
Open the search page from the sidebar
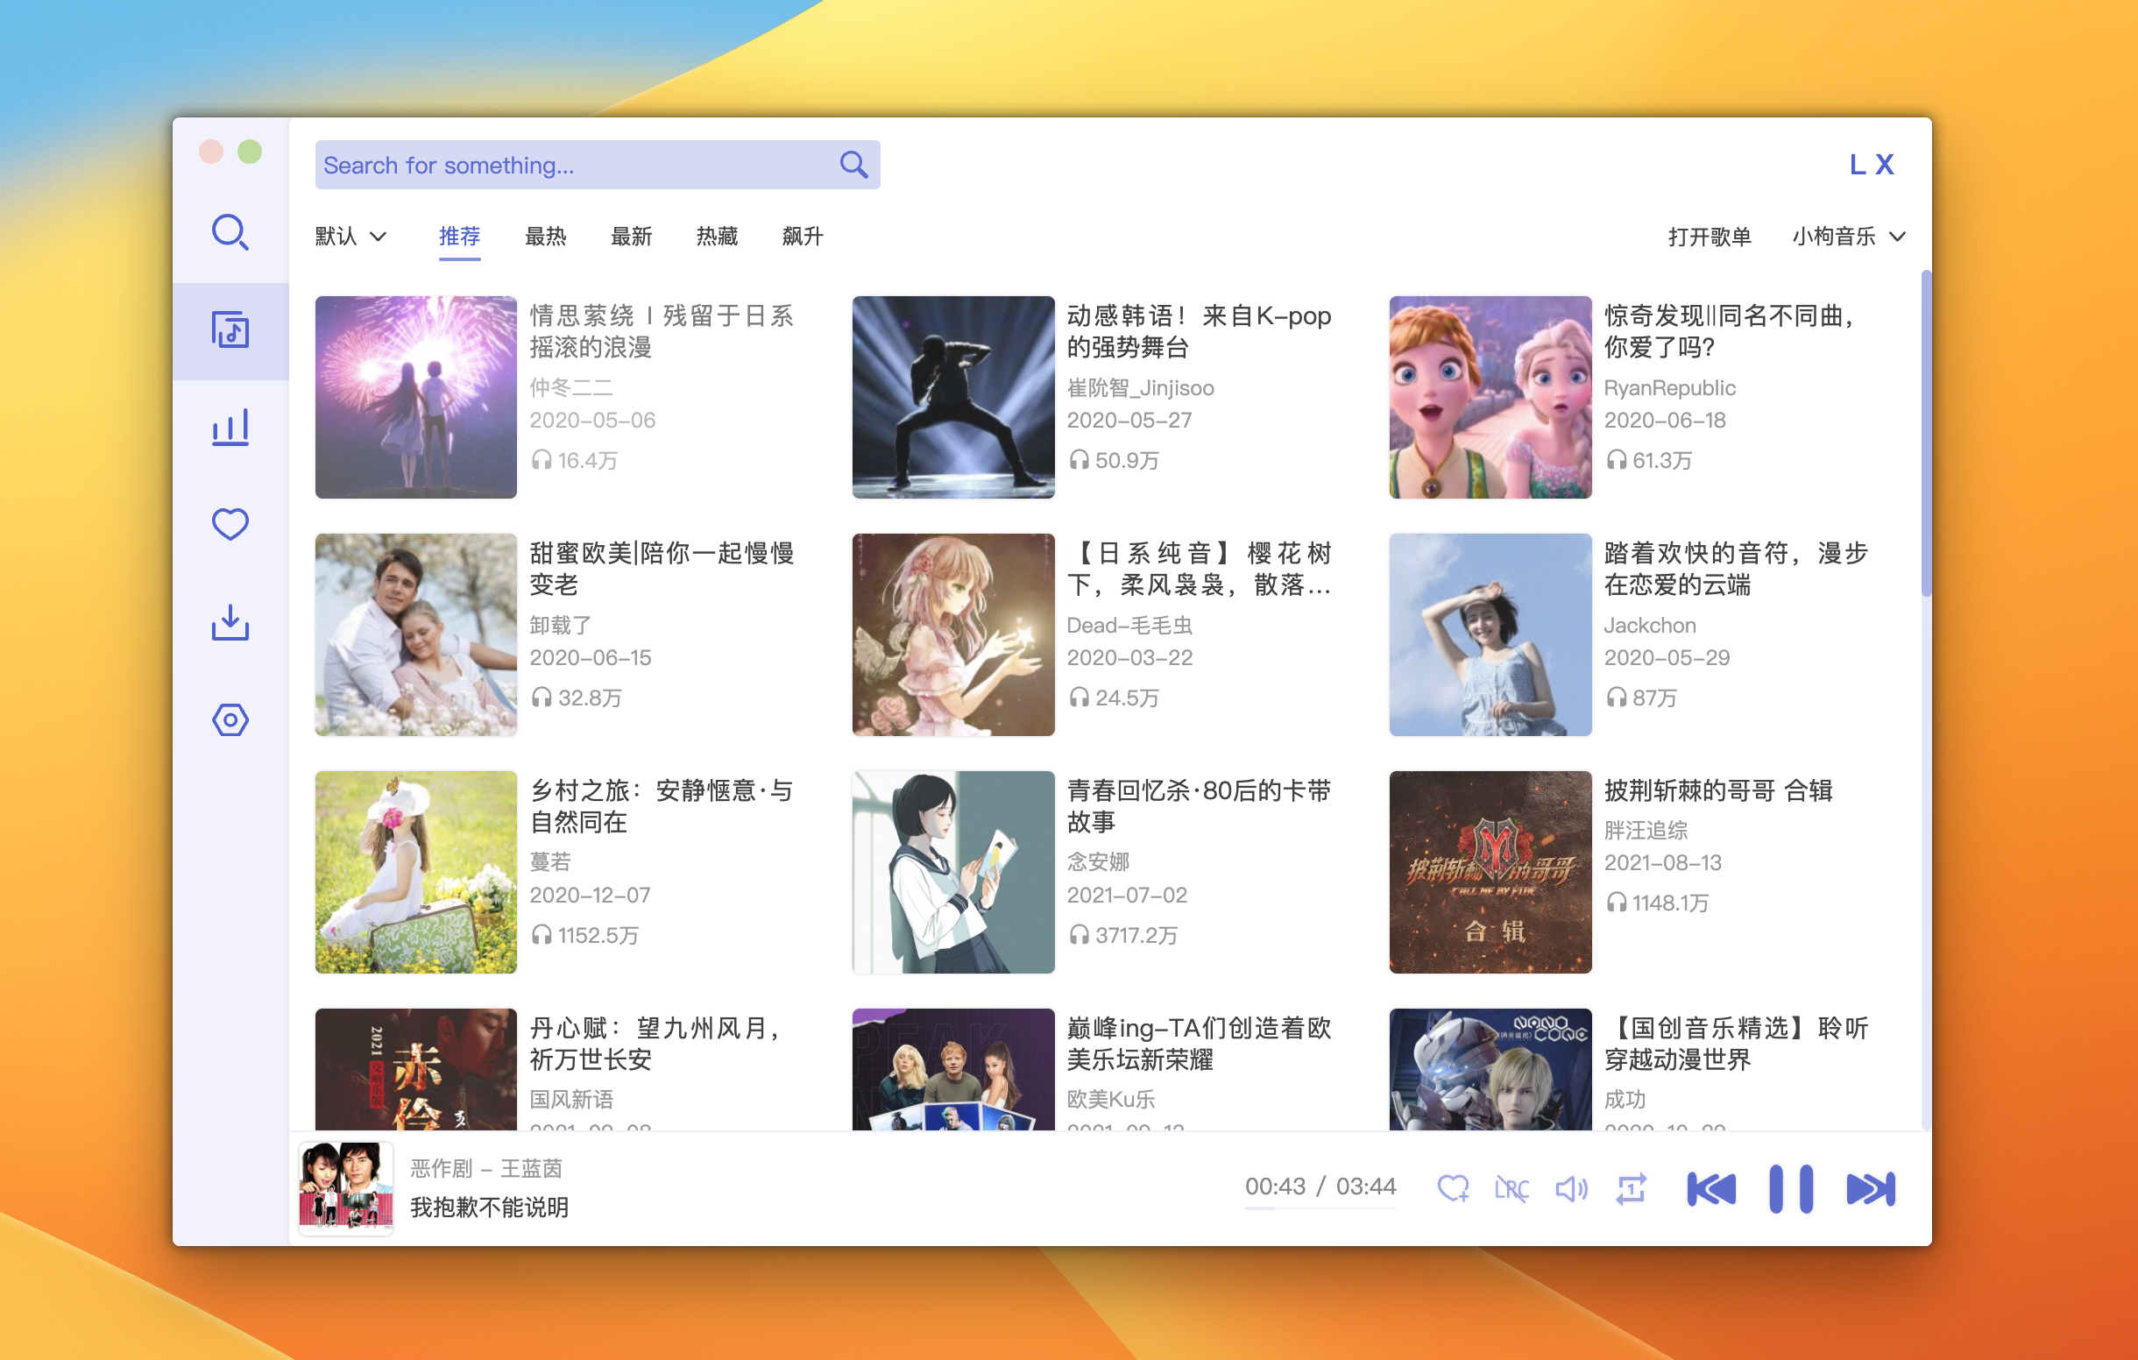click(230, 232)
